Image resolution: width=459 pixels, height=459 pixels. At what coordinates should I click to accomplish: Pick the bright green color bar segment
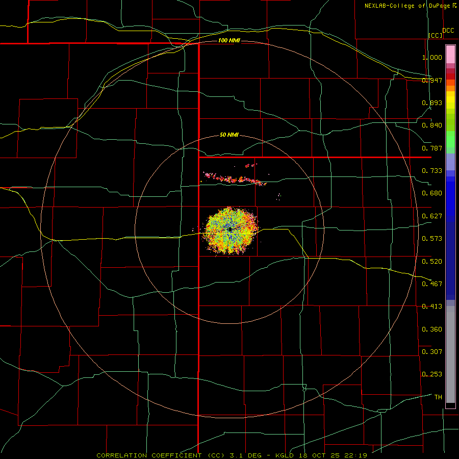click(x=450, y=139)
